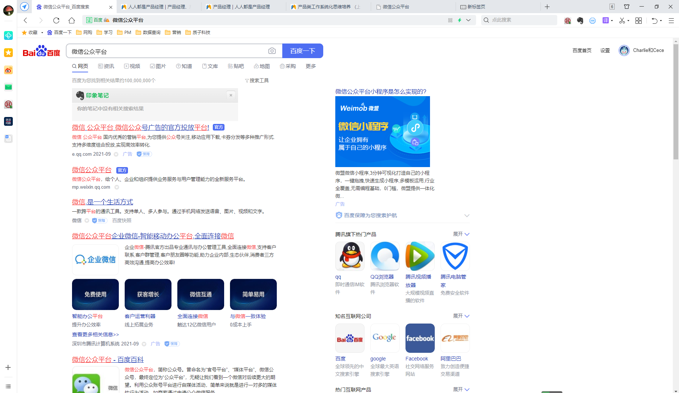The height and width of the screenshot is (393, 679).
Task: Open the purple translate extension
Action: 606,20
